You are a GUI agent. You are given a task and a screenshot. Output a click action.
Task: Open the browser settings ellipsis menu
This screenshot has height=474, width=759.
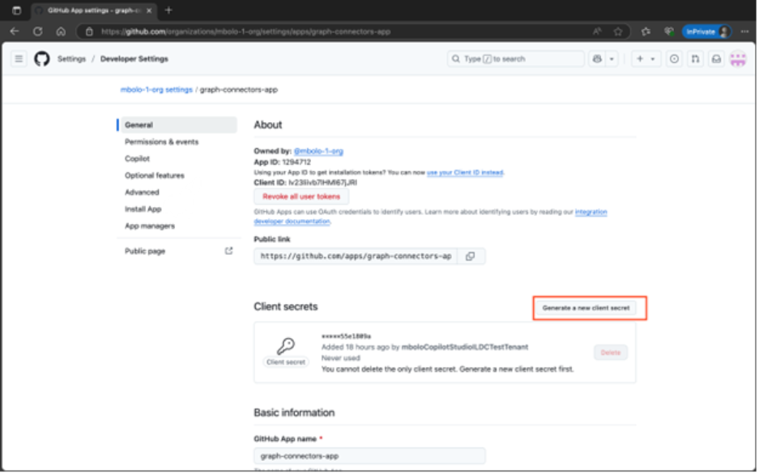[745, 31]
